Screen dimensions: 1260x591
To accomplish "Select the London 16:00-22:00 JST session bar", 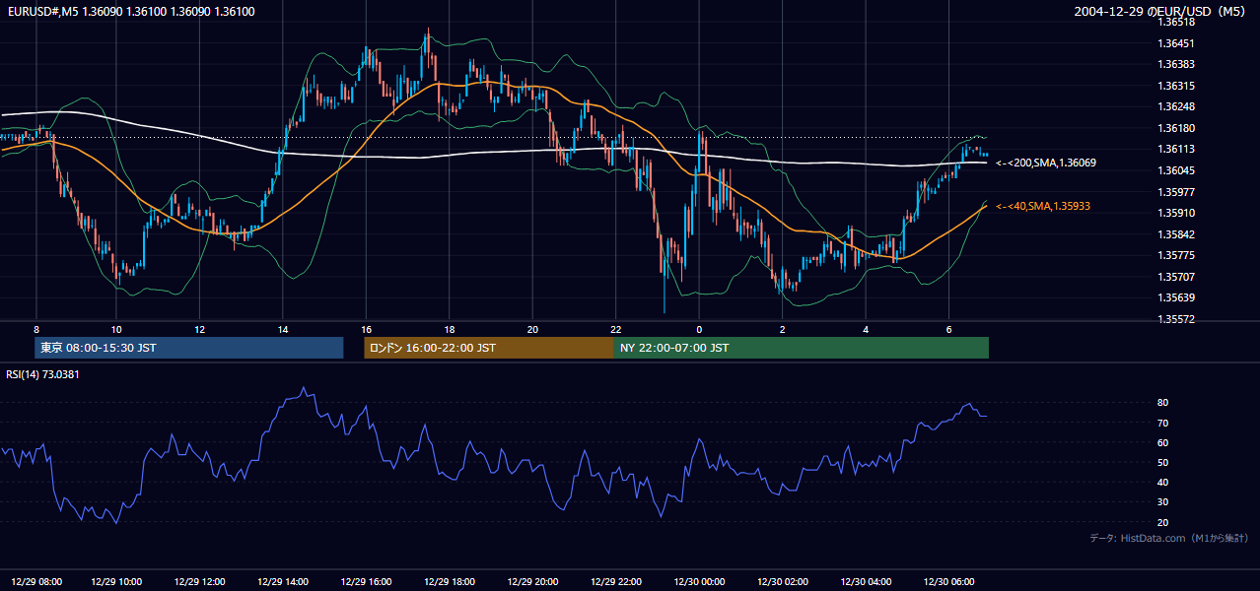I will click(x=489, y=348).
